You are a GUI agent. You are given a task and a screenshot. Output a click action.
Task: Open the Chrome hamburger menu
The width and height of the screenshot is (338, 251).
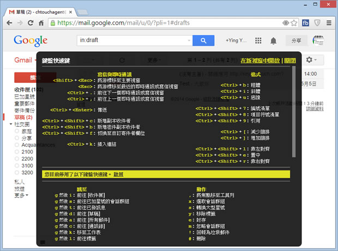(329, 23)
